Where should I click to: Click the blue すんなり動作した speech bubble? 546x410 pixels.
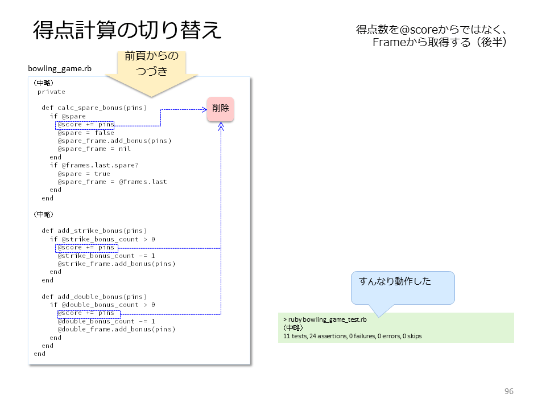pyautogui.click(x=403, y=288)
